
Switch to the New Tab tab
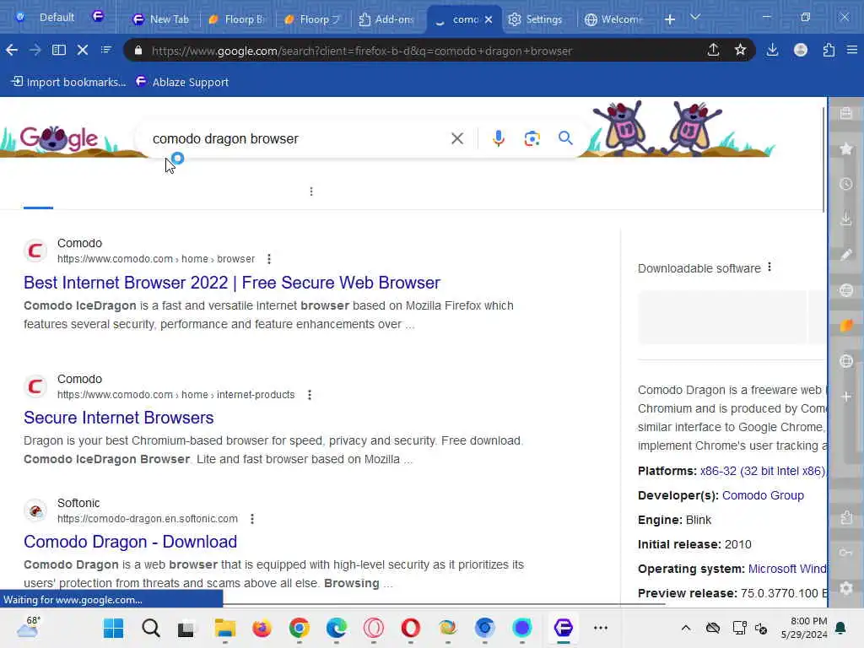tap(161, 19)
